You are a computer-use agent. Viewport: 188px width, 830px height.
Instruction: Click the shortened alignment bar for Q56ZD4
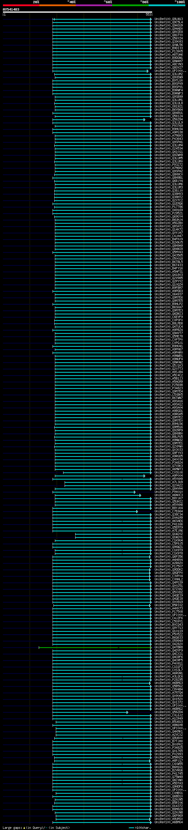click(91, 713)
